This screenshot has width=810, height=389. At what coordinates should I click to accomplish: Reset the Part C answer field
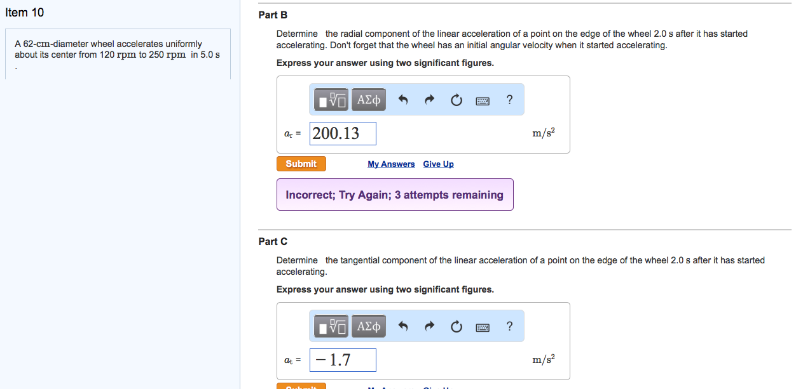456,326
